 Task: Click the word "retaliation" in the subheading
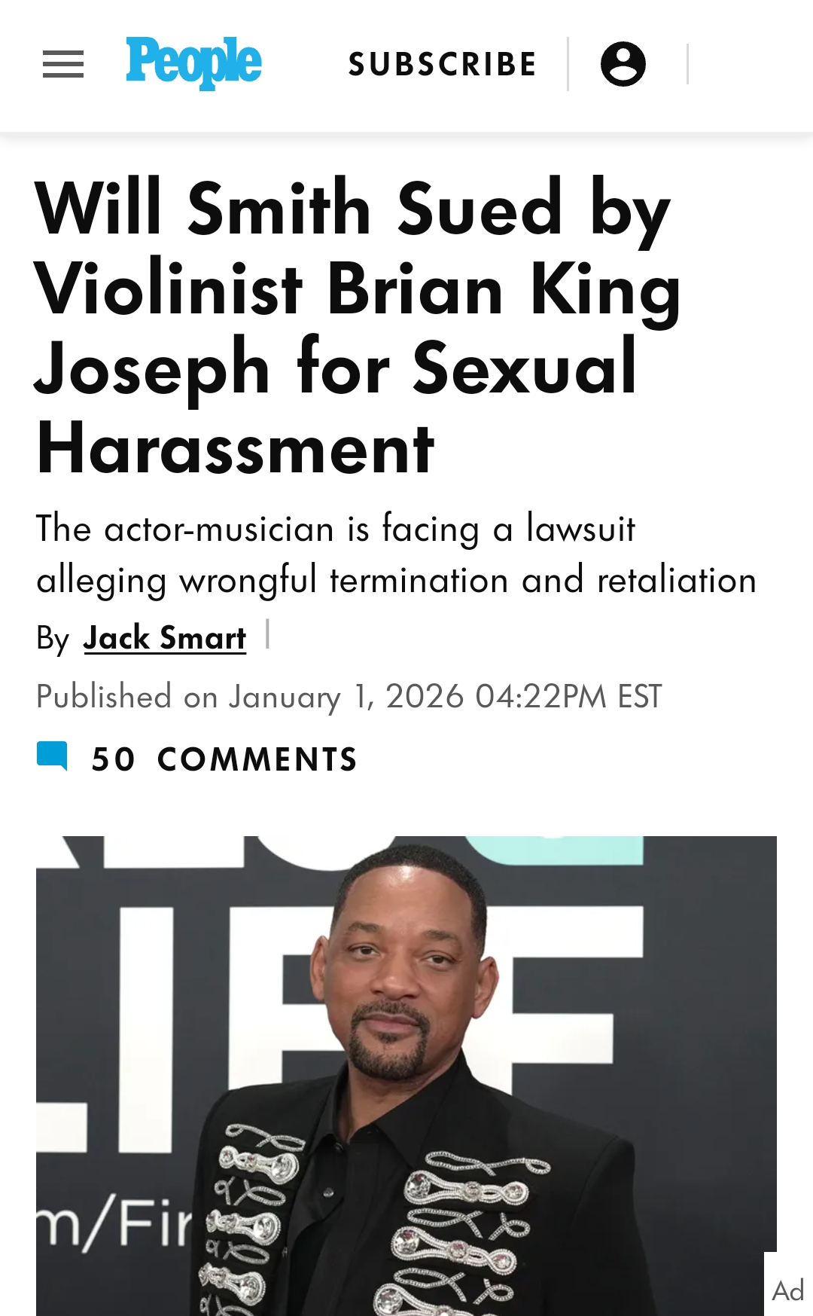pos(676,581)
